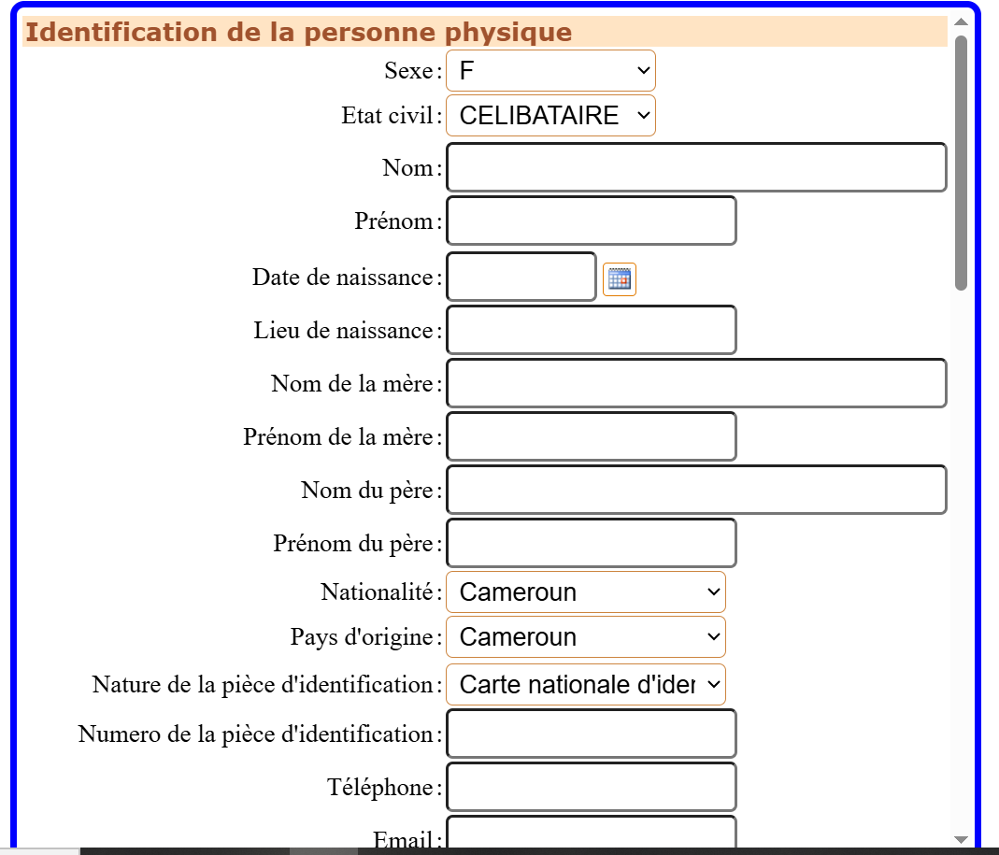Focus the Nom text field

click(x=696, y=167)
